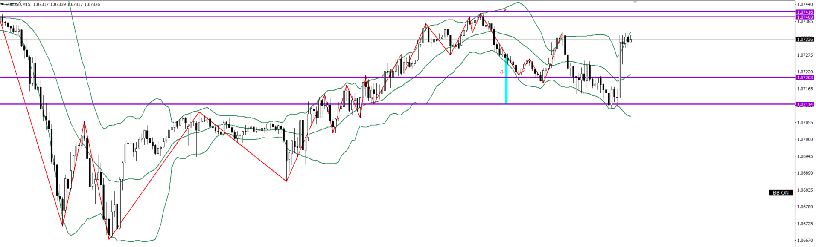816x247 pixels.
Task: Select the cyan vertical bar
Action: tap(506, 80)
